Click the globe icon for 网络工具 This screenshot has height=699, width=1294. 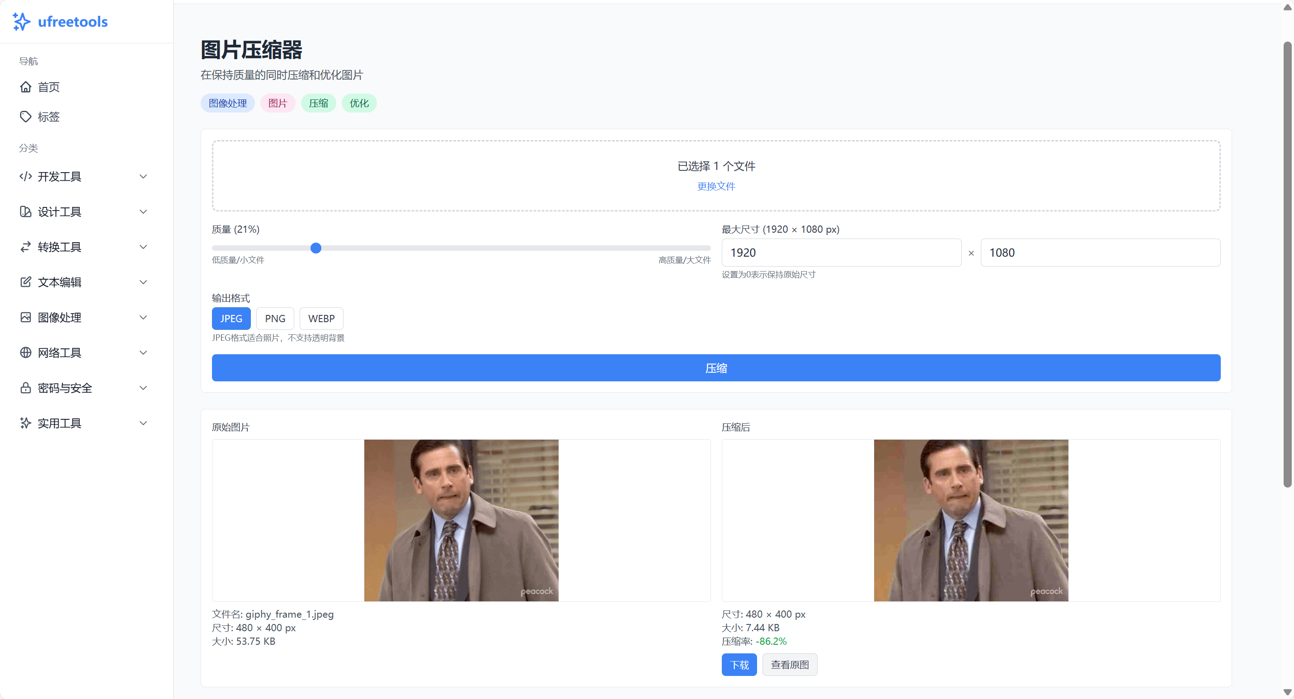(26, 352)
